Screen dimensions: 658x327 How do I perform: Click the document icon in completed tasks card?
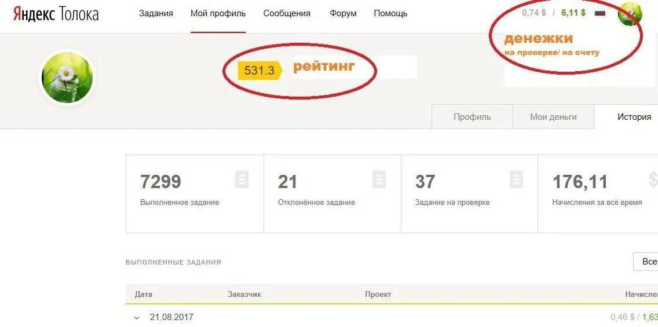pos(242,179)
